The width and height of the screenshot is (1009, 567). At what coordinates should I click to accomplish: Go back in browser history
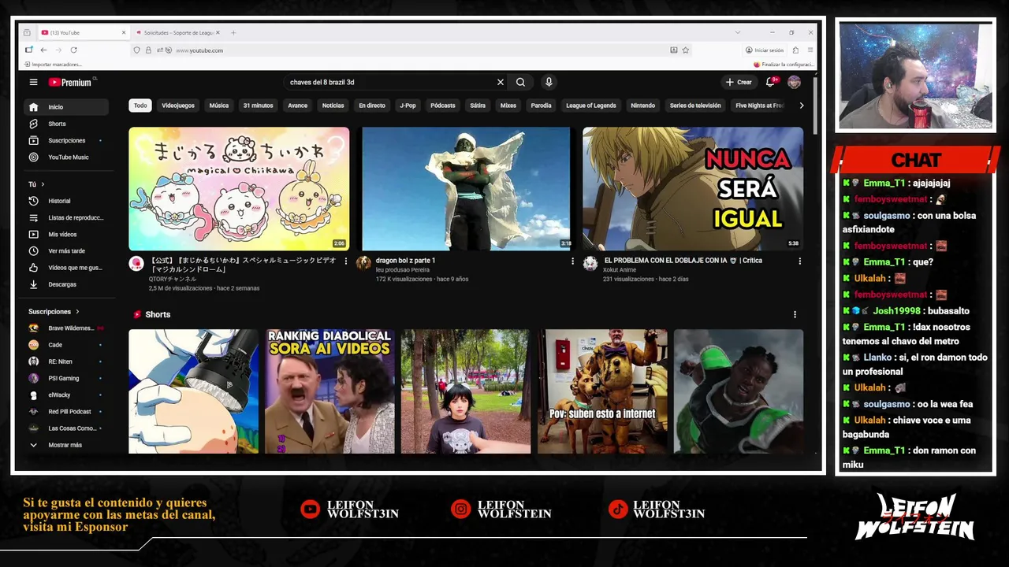44,50
